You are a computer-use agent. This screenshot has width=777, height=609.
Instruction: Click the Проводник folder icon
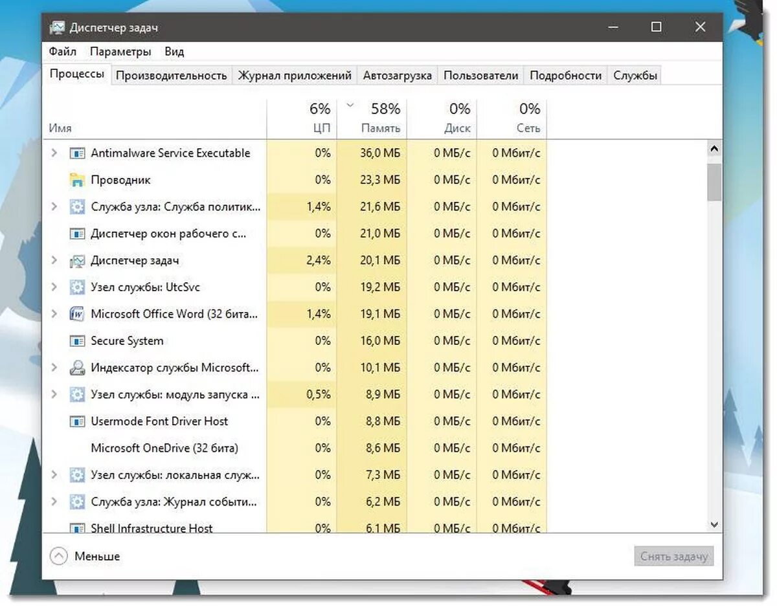tap(77, 180)
